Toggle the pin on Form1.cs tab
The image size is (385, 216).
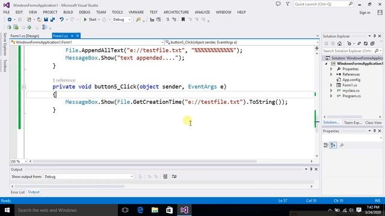point(72,36)
